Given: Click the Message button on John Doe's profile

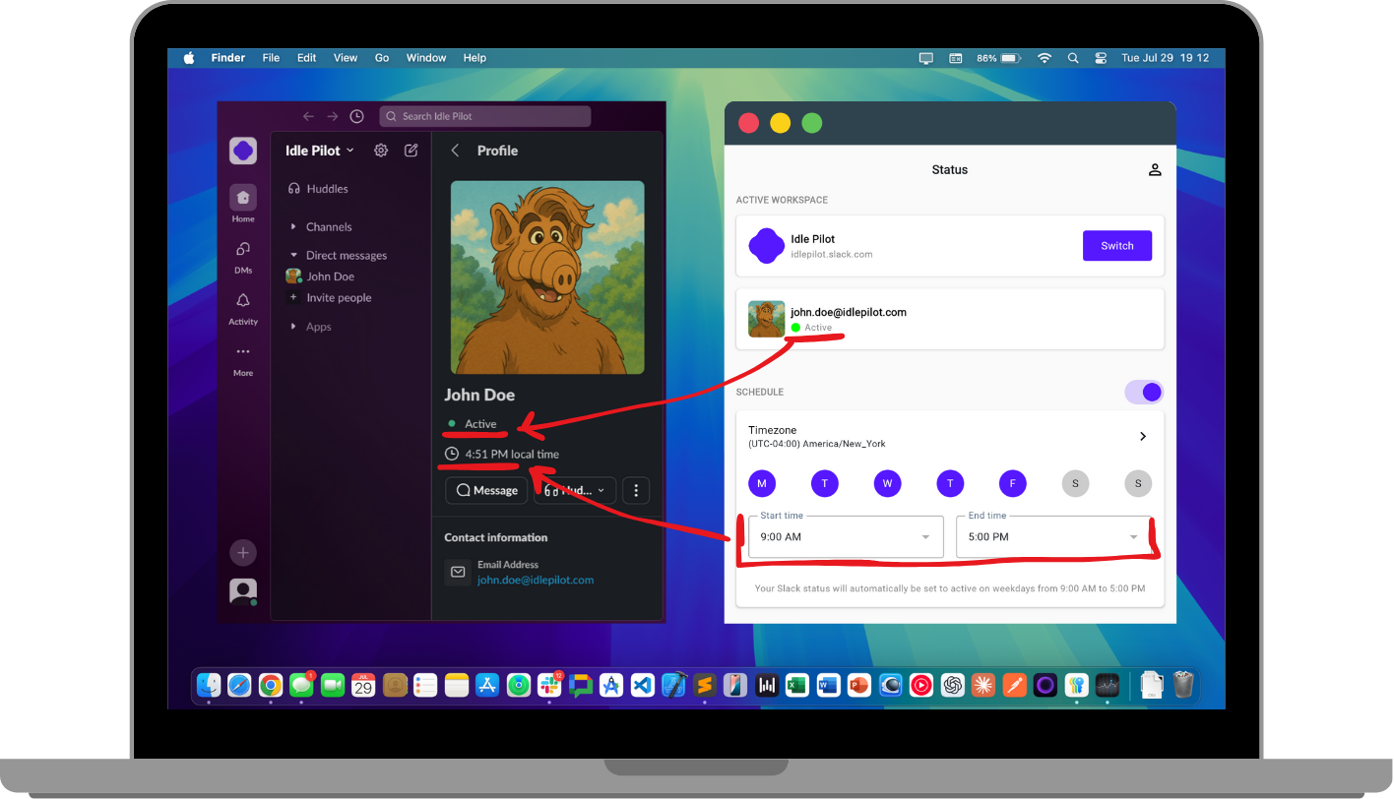Looking at the screenshot, I should [485, 490].
